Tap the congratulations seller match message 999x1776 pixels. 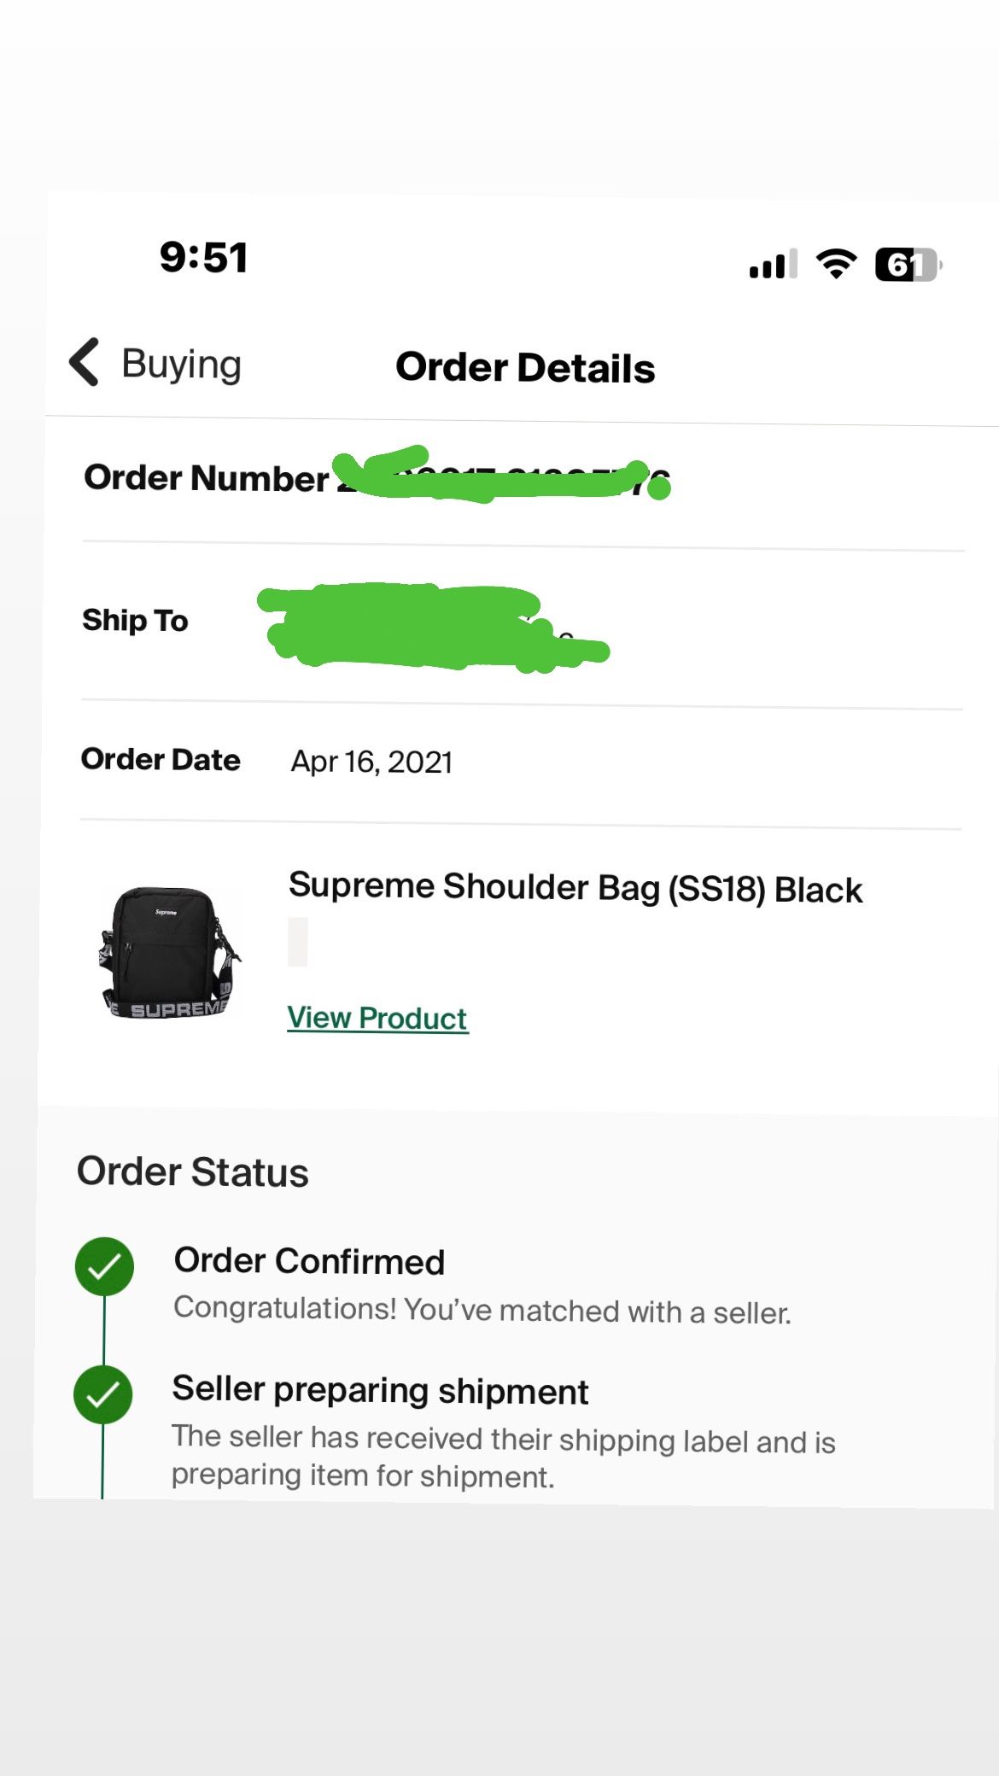coord(483,1311)
